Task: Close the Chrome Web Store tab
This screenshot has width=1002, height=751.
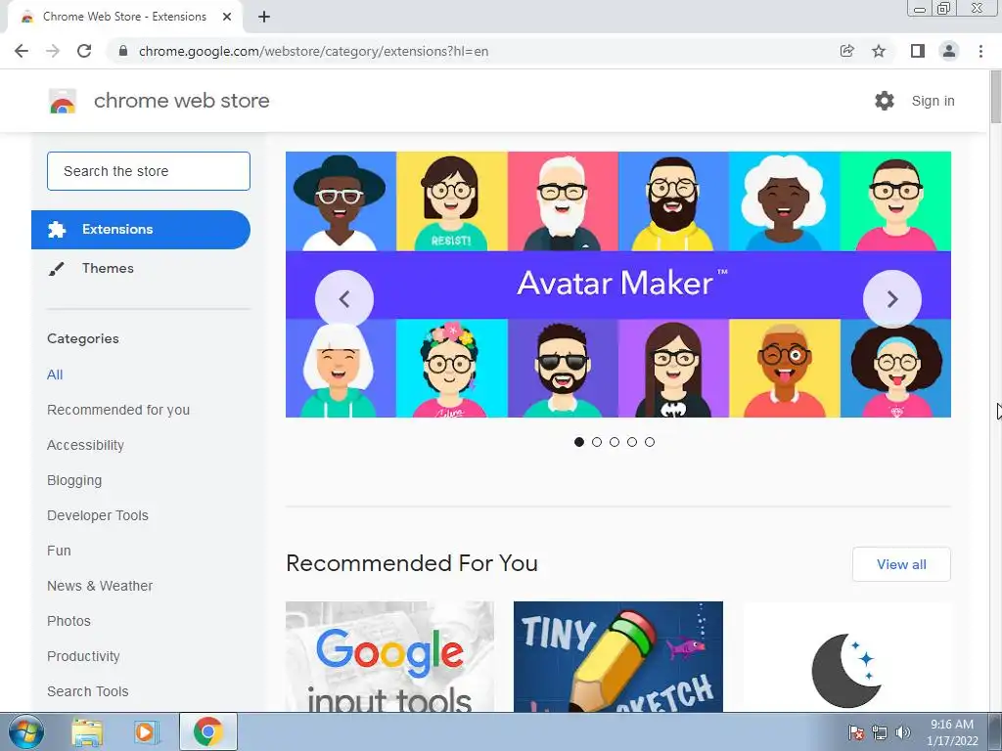Action: click(227, 17)
